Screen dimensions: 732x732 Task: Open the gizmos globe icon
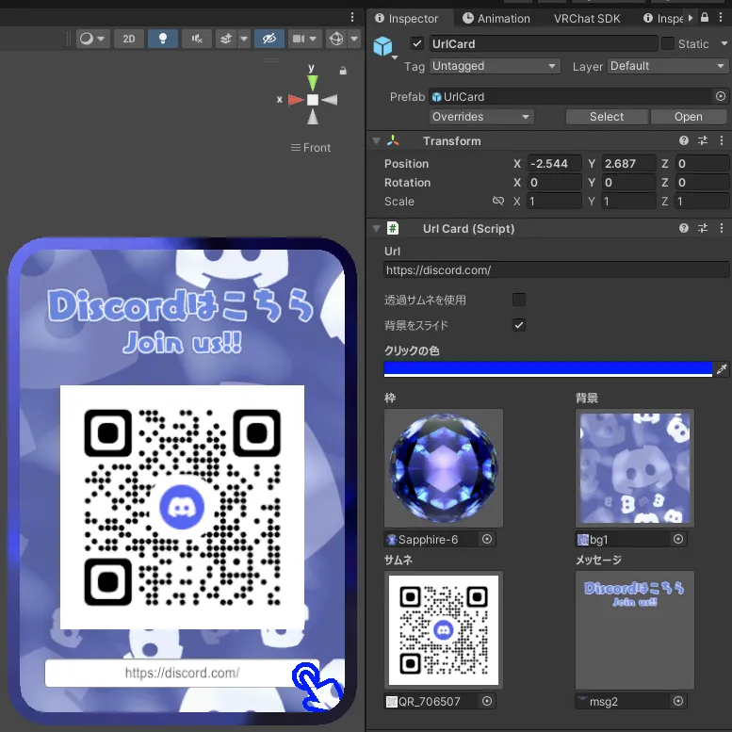[x=336, y=39]
